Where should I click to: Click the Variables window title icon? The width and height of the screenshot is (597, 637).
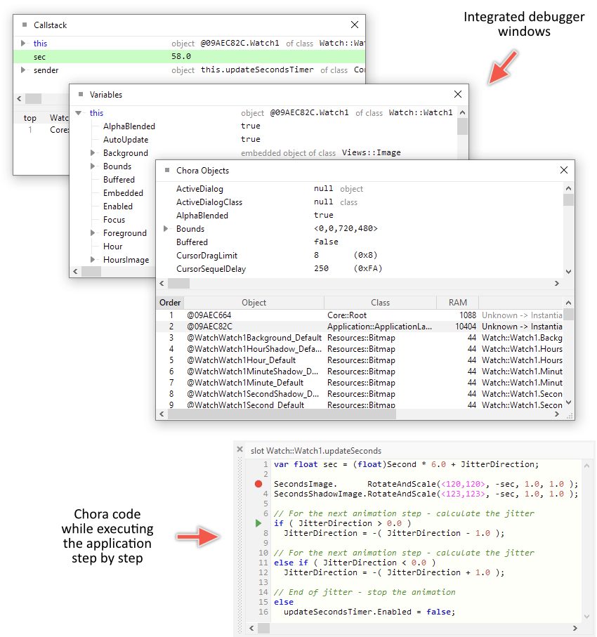(79, 95)
